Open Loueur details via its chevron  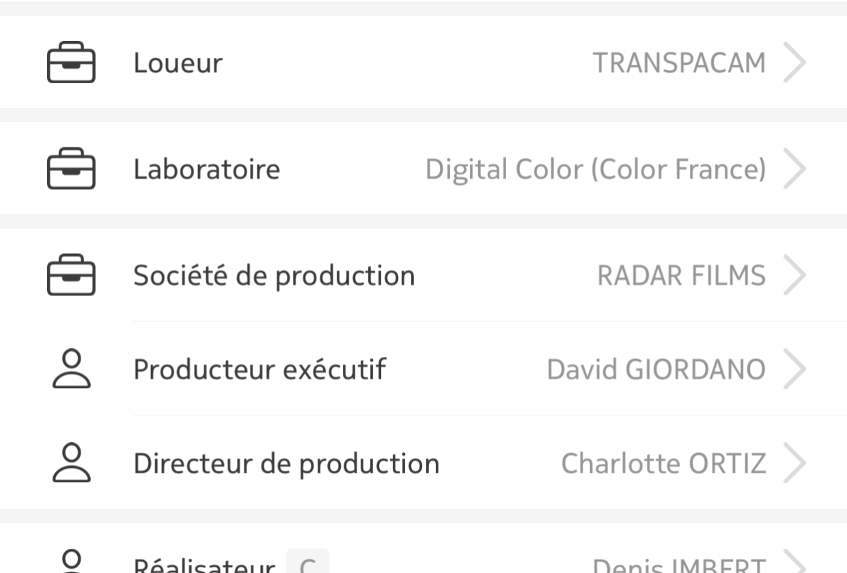point(794,63)
